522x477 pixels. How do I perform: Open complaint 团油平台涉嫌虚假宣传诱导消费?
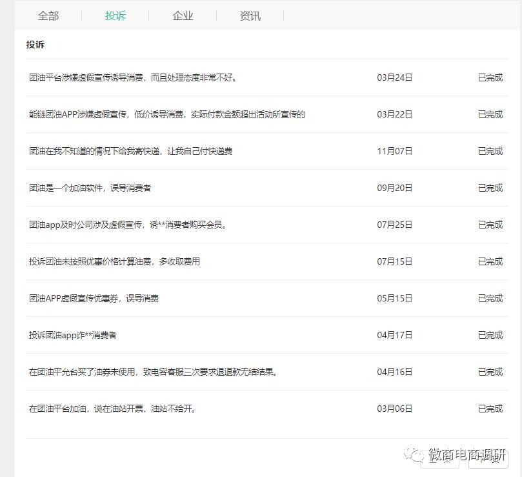133,77
